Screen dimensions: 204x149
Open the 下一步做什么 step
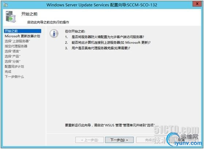coord(14,77)
